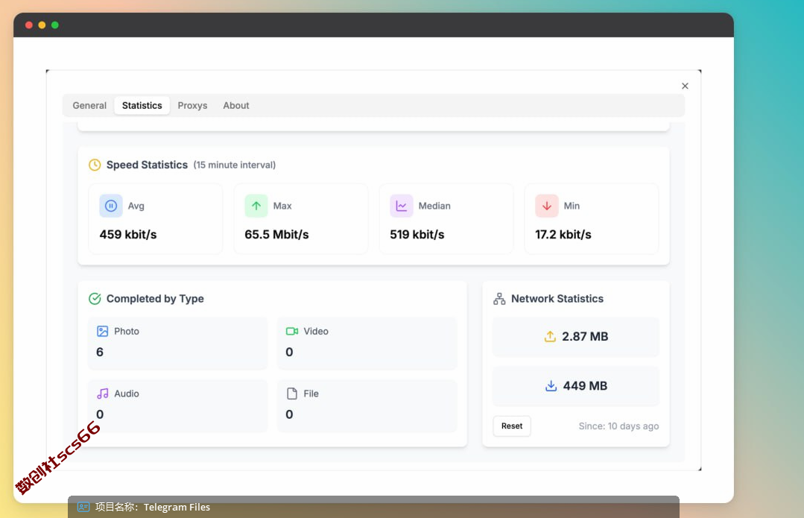Click the 'Completed by Type' heading
The width and height of the screenshot is (804, 518).
point(155,298)
